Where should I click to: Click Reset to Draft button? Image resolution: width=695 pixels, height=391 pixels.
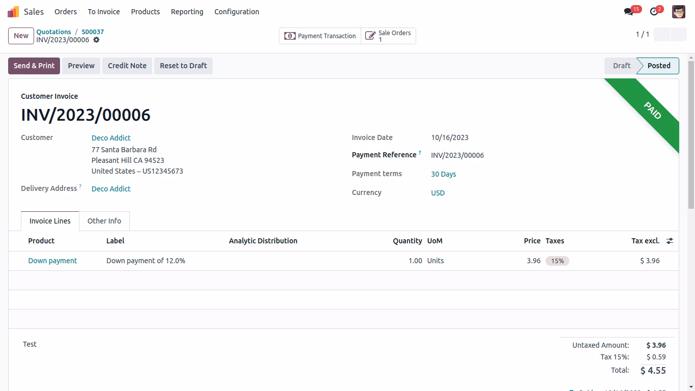(183, 66)
